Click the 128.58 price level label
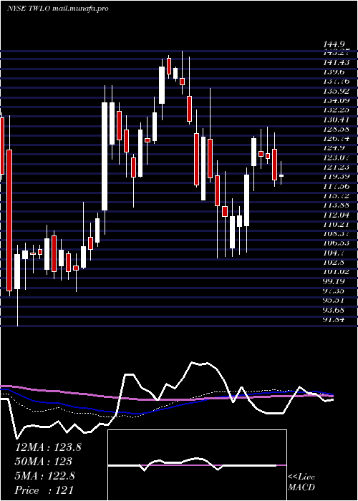 (x=337, y=129)
